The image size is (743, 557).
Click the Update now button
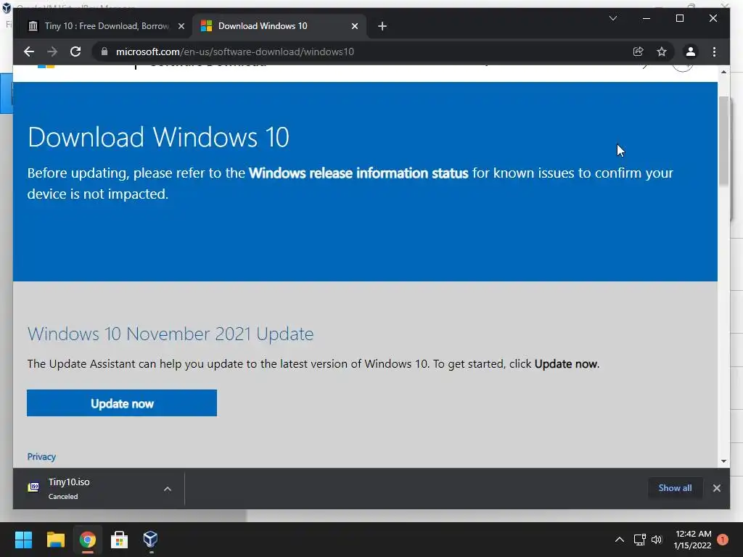click(x=122, y=403)
